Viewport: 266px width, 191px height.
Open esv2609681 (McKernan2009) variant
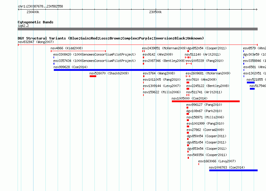(208, 73)
